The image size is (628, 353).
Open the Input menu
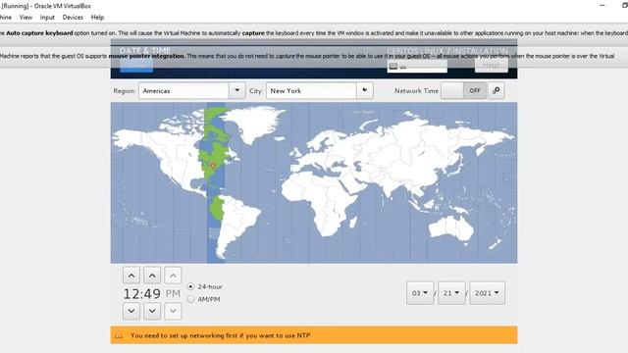coord(47,18)
